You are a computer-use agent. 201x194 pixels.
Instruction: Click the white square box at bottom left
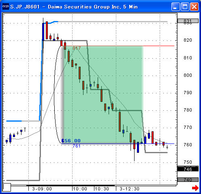(x=7, y=187)
